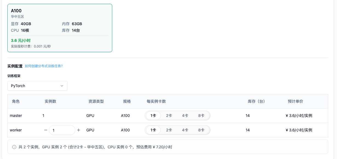Decrease worker instance count with minus
The image size is (337, 159).
(46, 130)
